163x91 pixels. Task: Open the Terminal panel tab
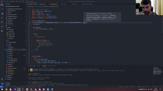click(44, 66)
